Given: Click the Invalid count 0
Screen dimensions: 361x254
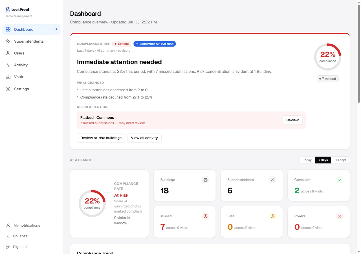Looking at the screenshot, I should click(297, 227).
